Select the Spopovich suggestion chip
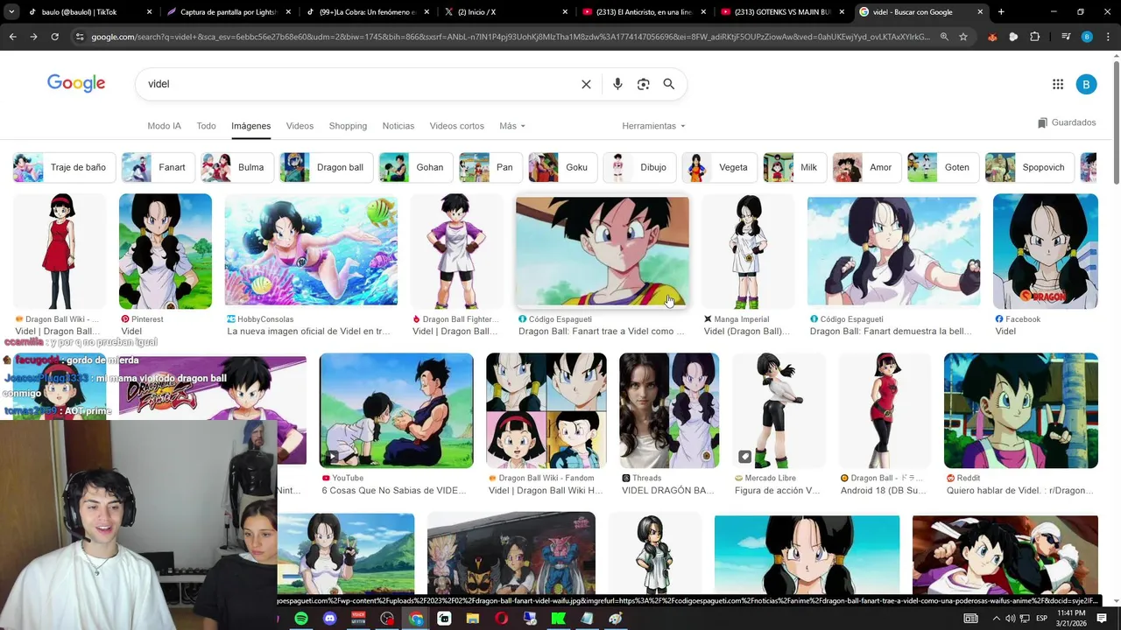The width and height of the screenshot is (1121, 630). 1030,167
